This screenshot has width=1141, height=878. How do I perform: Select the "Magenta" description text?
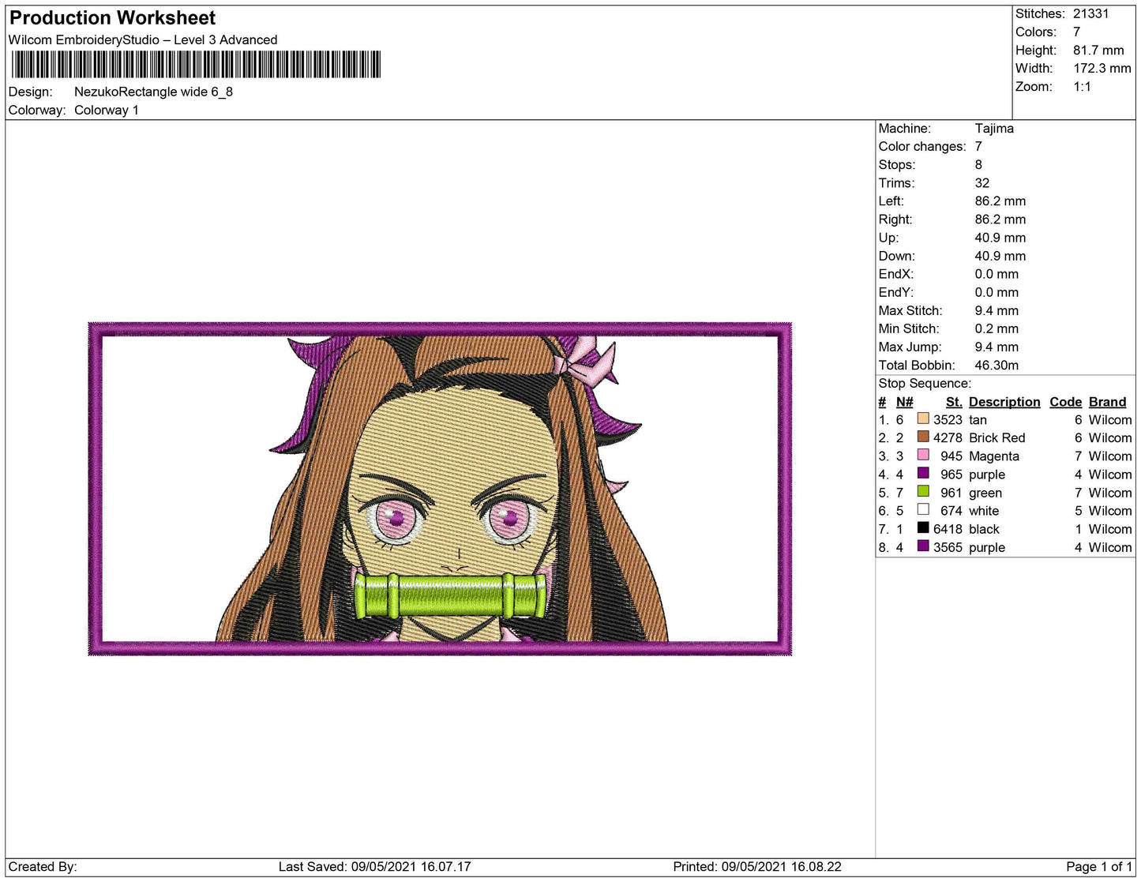[994, 456]
